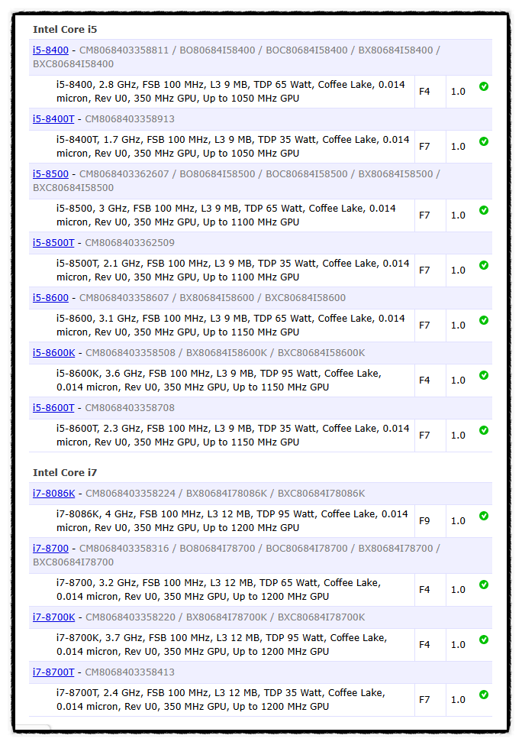This screenshot has height=745, width=522.
Task: Click i5-8600 3.1 GHz specification text
Action: [x=230, y=326]
